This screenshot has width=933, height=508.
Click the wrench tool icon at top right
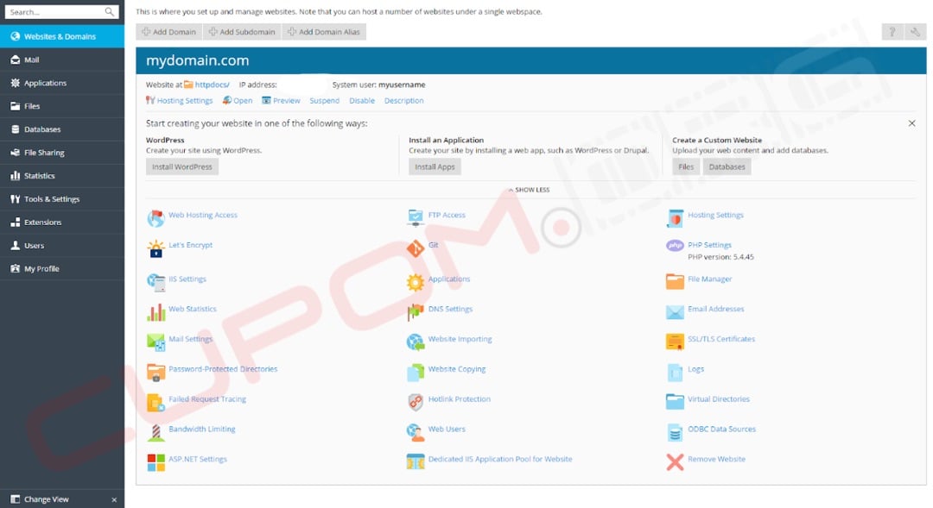[x=915, y=32]
